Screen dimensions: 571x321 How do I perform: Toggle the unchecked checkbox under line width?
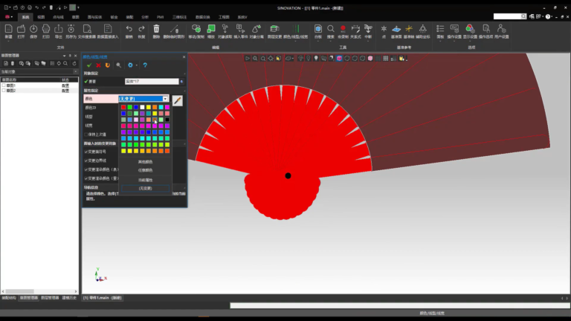click(86, 134)
